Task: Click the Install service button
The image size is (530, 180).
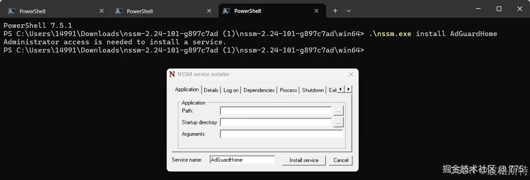Action: [304, 160]
